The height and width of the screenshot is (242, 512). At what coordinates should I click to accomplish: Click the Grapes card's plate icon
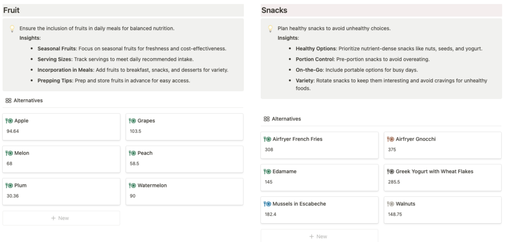132,121
